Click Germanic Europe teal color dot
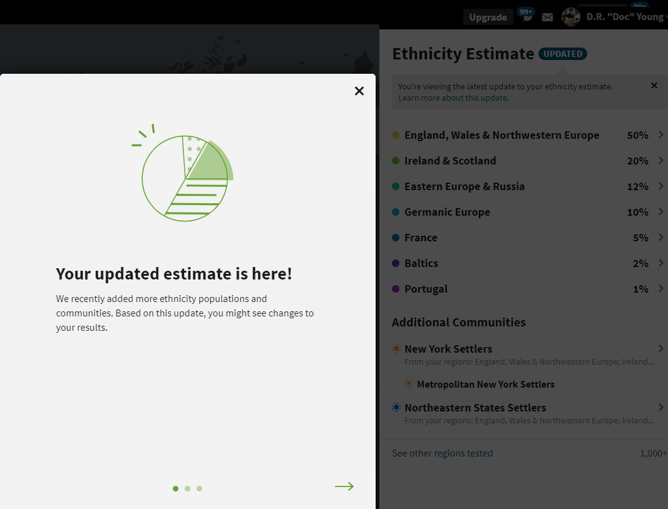 coord(395,211)
